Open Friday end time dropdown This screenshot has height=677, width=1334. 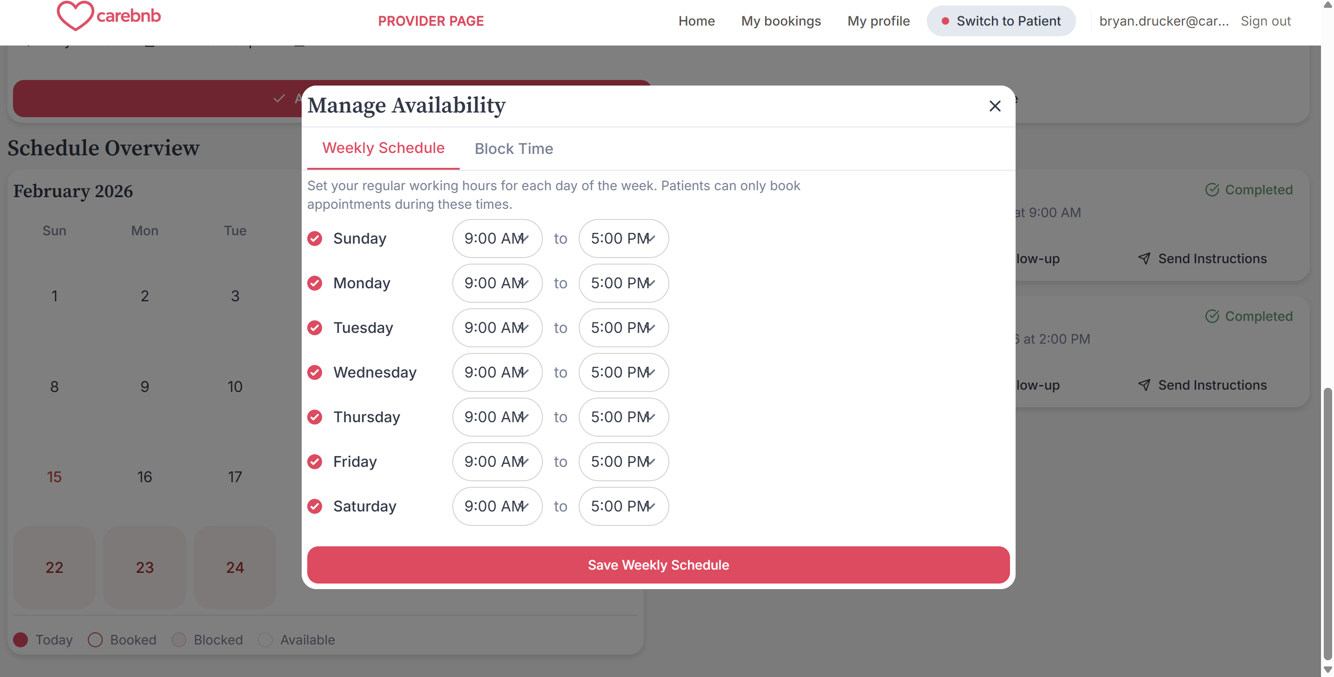coord(623,461)
